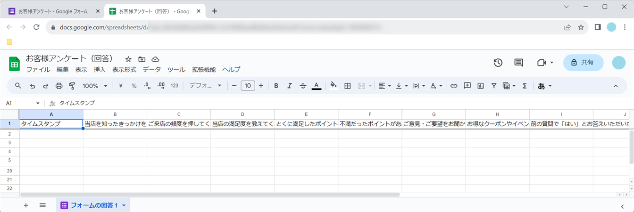This screenshot has width=634, height=212.
Task: Click the insert chart icon
Action: pyautogui.click(x=481, y=86)
